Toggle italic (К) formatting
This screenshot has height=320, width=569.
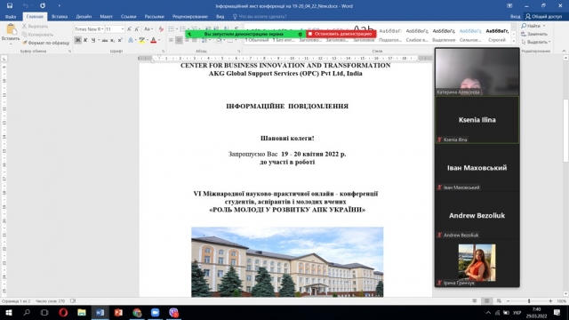tap(85, 40)
